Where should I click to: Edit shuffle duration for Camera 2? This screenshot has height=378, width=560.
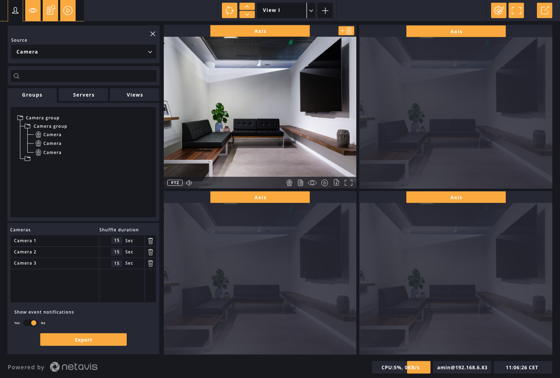pos(117,252)
